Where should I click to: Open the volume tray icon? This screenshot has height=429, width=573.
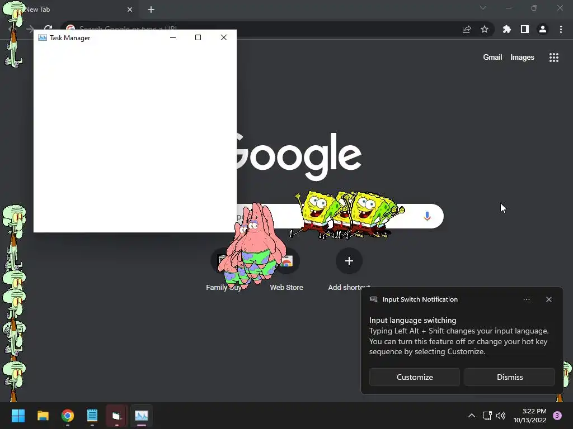tap(501, 416)
